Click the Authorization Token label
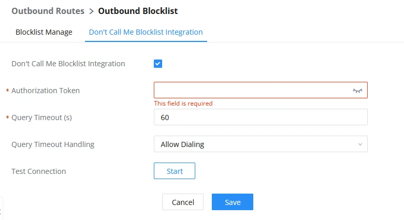 tap(46, 91)
